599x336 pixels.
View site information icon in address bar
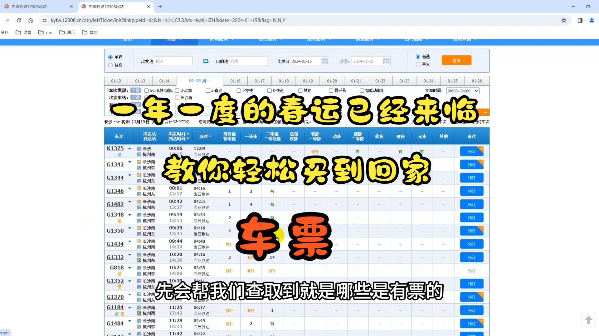point(45,20)
